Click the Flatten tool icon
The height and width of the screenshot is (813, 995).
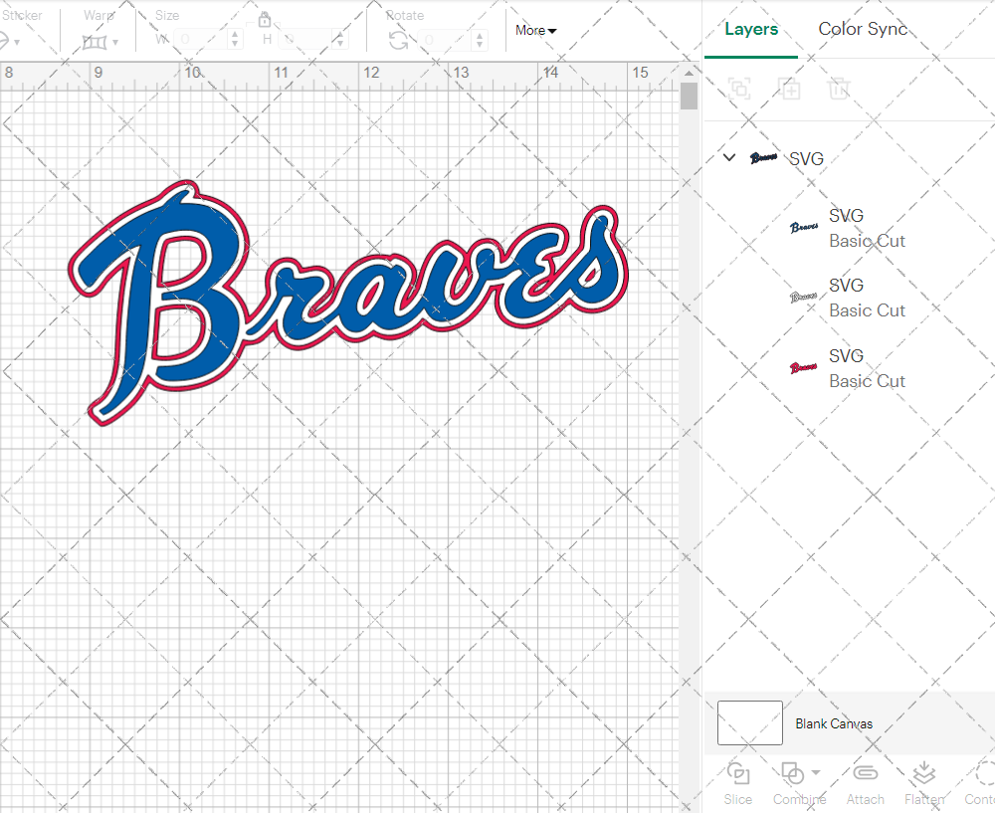tap(923, 773)
